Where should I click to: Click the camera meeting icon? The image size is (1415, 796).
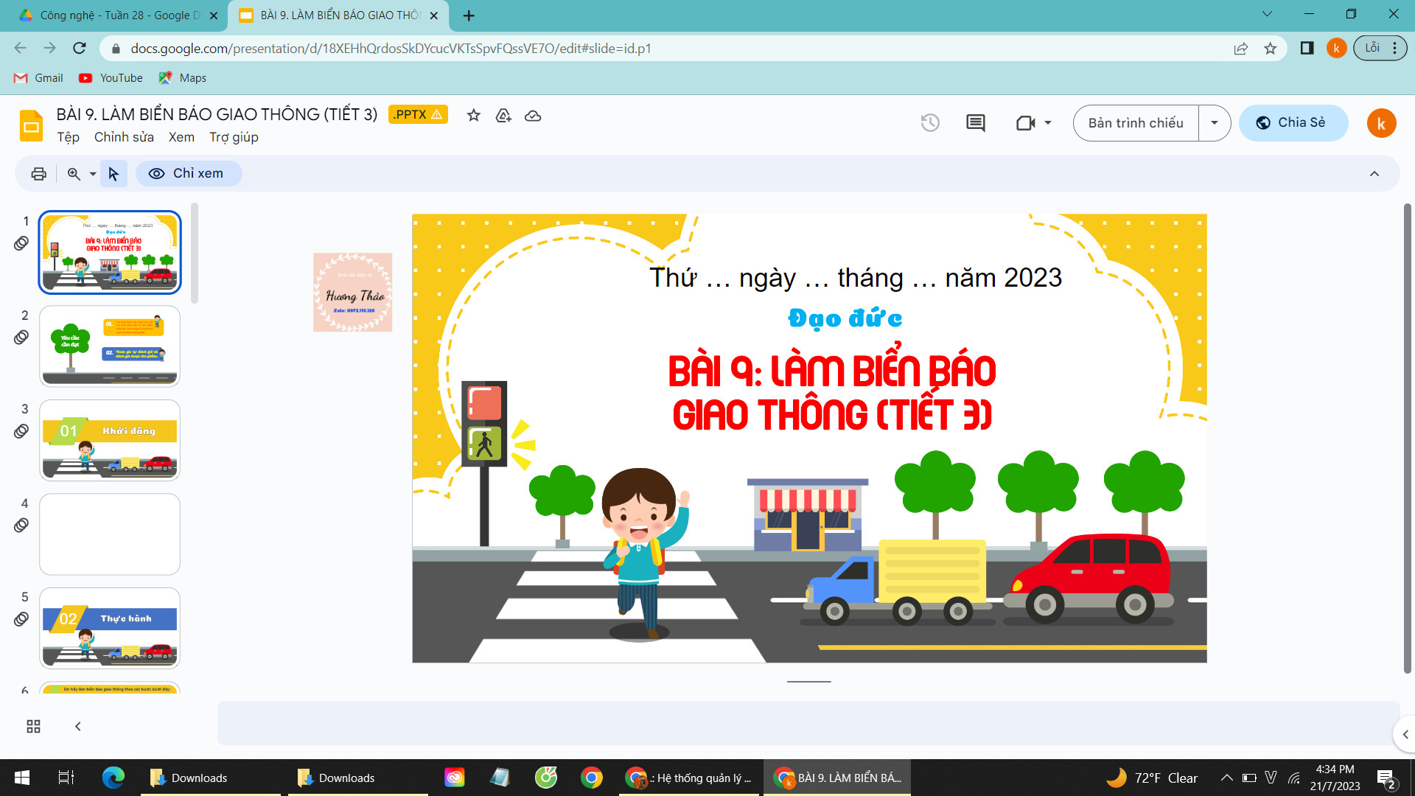click(x=1025, y=123)
